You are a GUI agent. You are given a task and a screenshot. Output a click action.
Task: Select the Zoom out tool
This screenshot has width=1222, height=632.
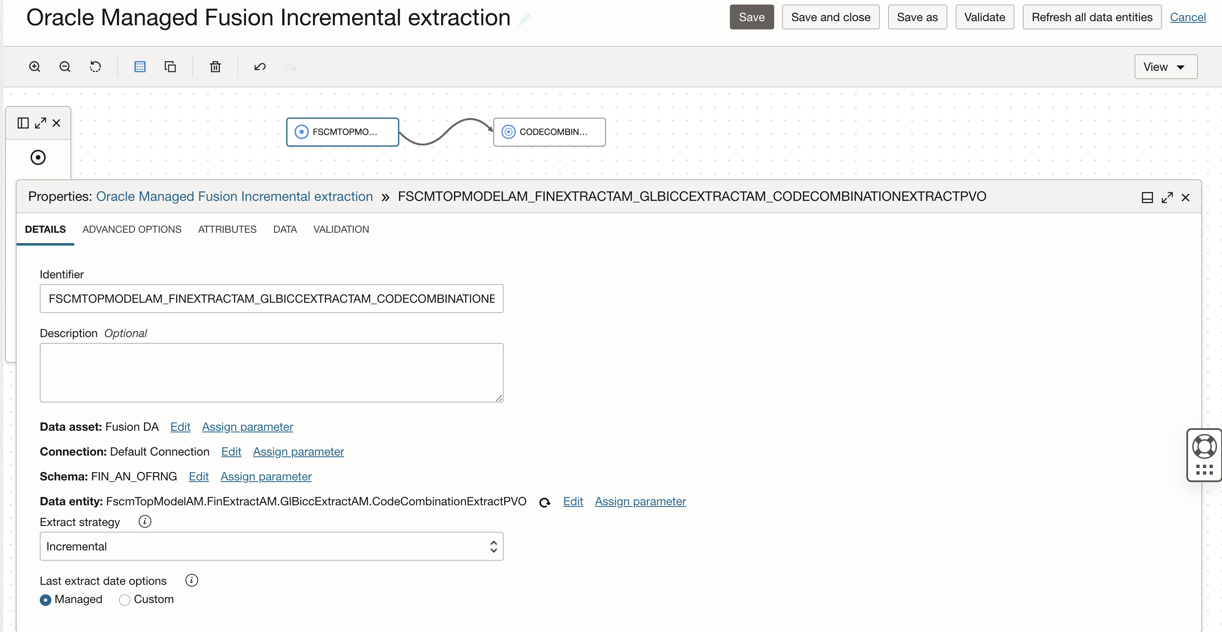pos(65,66)
